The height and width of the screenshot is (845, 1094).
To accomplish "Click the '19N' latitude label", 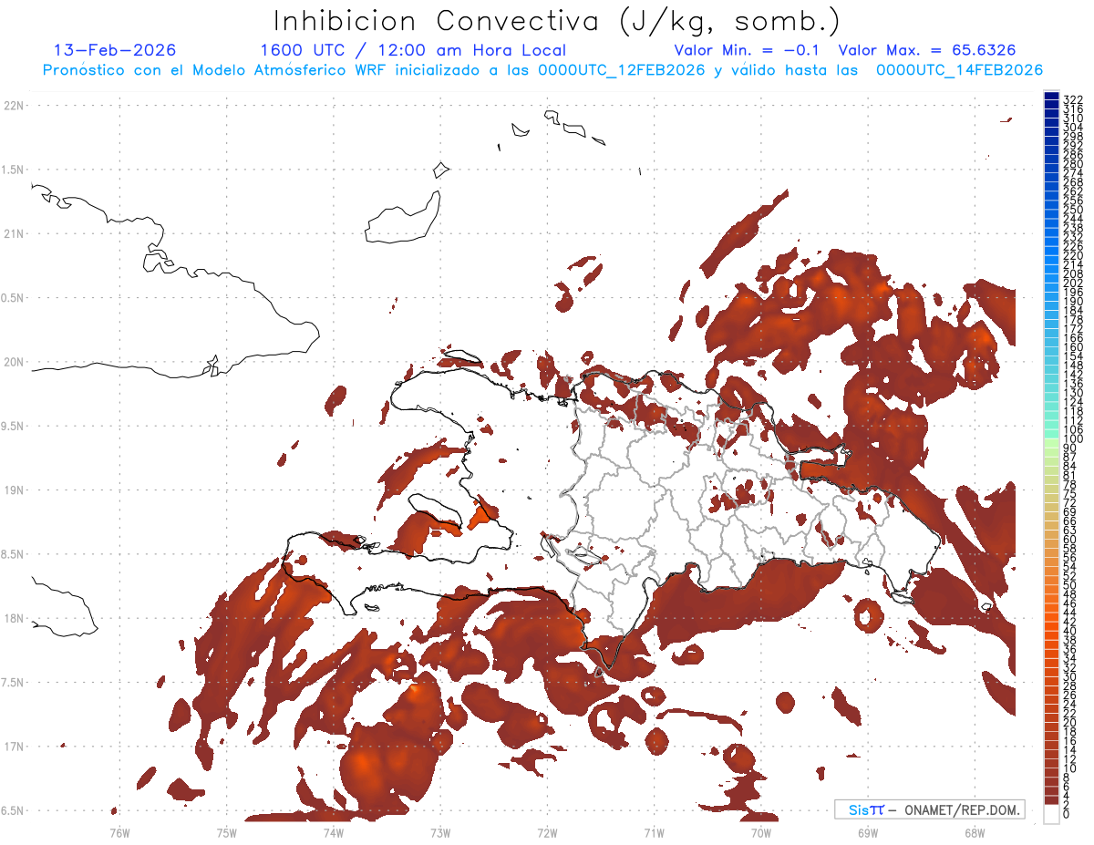I will [14, 490].
